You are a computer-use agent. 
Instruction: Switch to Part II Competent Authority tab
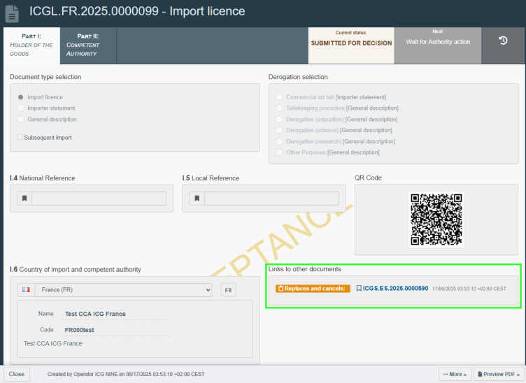(x=87, y=45)
